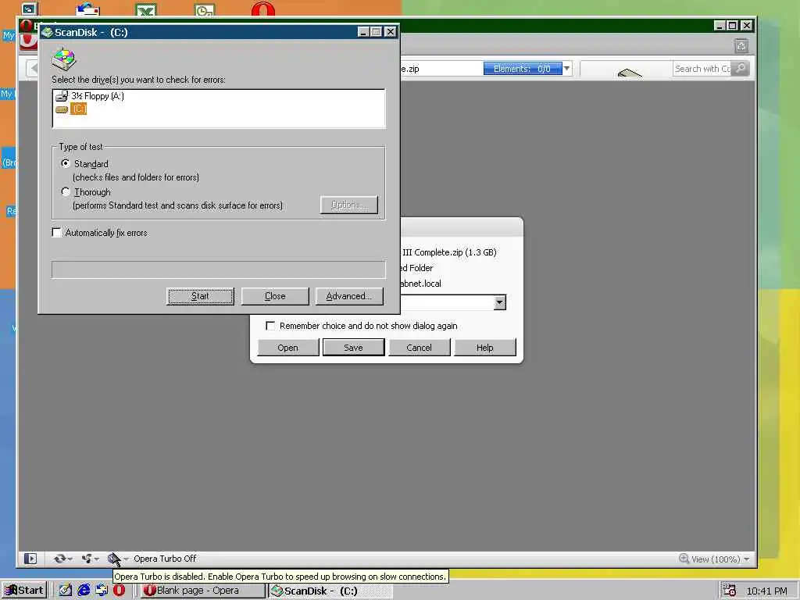Minimize the ScanDisk window
This screenshot has height=600, width=800.
click(x=363, y=31)
